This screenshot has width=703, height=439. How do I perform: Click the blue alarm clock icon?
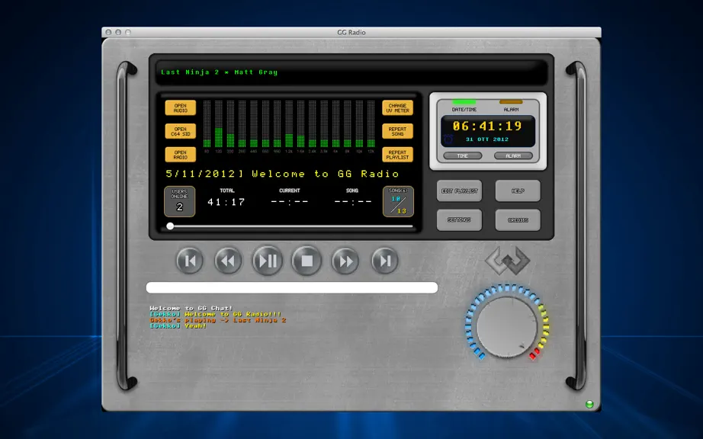(448, 139)
